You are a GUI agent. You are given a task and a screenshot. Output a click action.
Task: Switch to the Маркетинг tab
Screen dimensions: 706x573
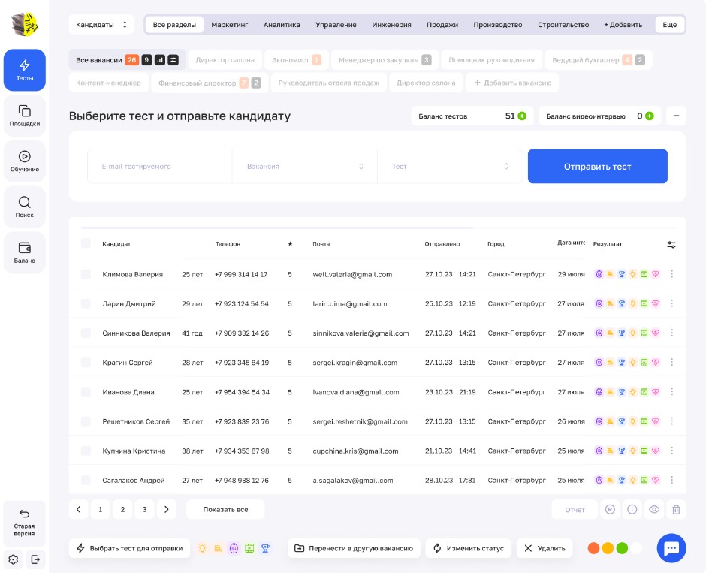(x=229, y=25)
